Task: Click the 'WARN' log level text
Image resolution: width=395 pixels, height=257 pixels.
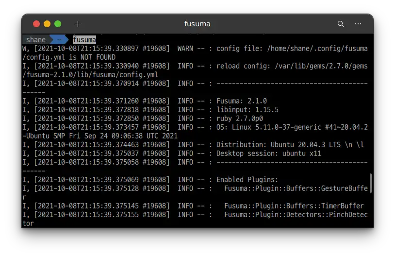Action: click(185, 49)
